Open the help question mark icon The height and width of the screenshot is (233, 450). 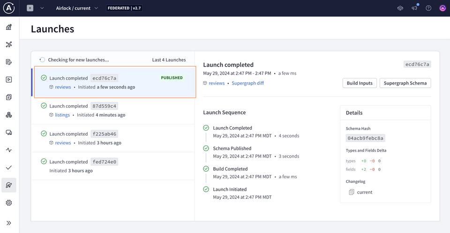428,8
